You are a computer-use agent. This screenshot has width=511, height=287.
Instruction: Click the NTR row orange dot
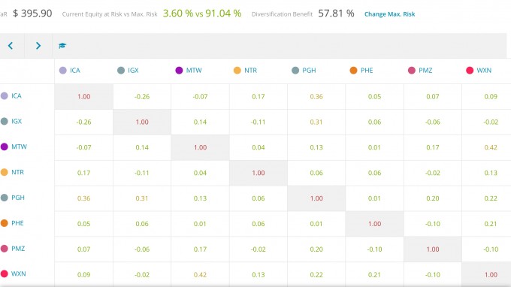coord(5,172)
